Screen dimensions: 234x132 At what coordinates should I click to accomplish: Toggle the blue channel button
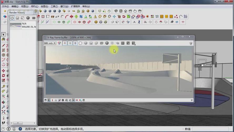click(75, 43)
